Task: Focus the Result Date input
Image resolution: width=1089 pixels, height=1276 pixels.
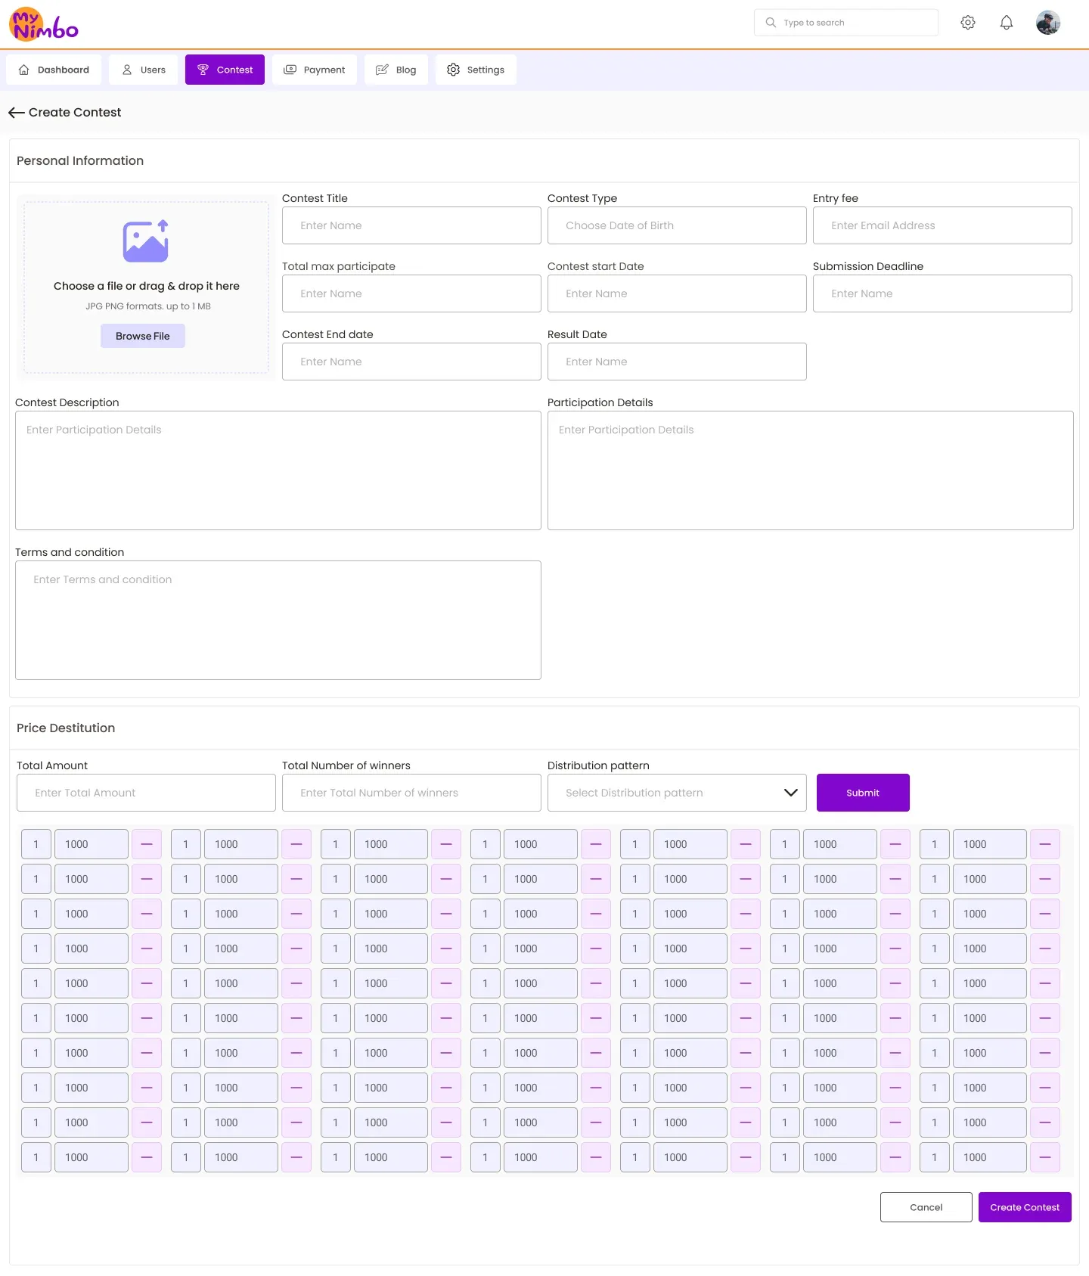Action: 677,362
